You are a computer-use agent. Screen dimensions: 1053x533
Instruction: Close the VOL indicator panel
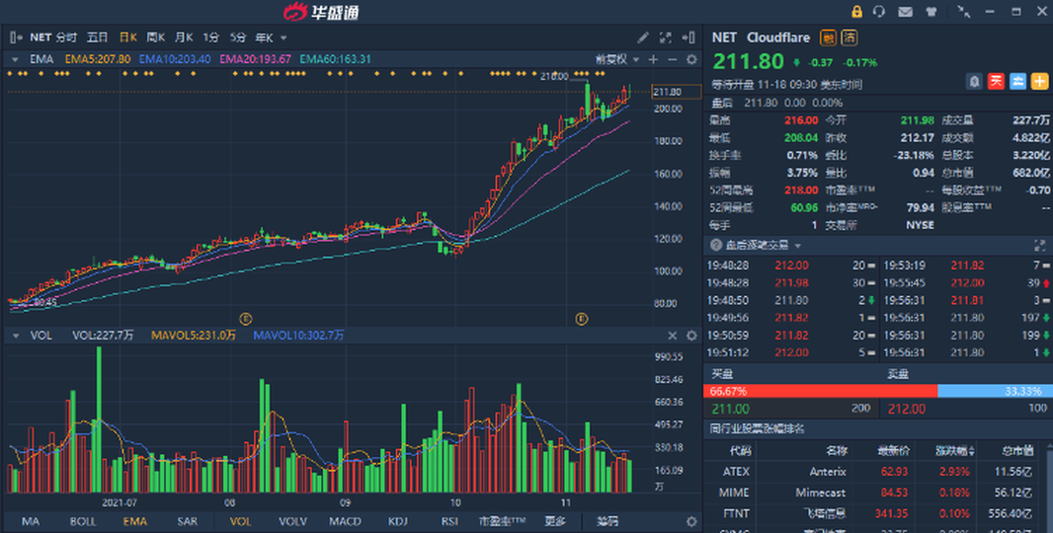pyautogui.click(x=673, y=336)
